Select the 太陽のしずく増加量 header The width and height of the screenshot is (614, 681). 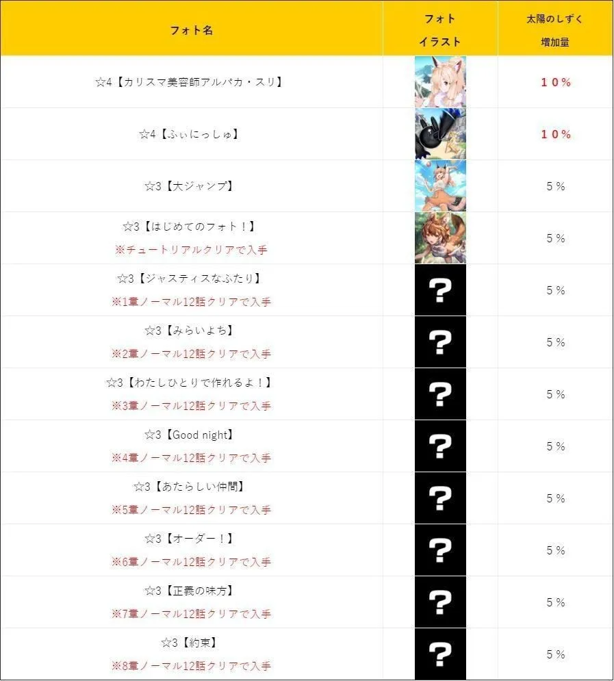pos(555,31)
